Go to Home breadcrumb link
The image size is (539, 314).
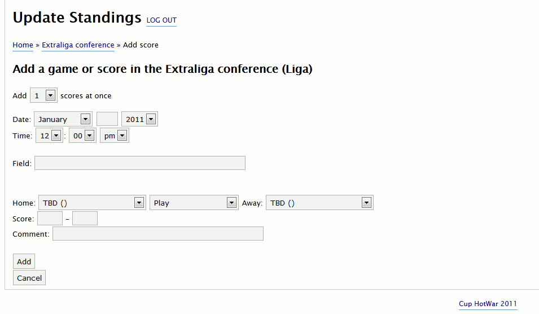coord(23,45)
